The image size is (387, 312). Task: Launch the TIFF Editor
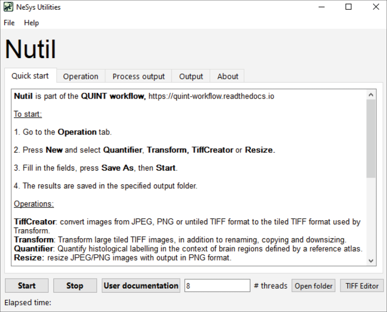362,286
